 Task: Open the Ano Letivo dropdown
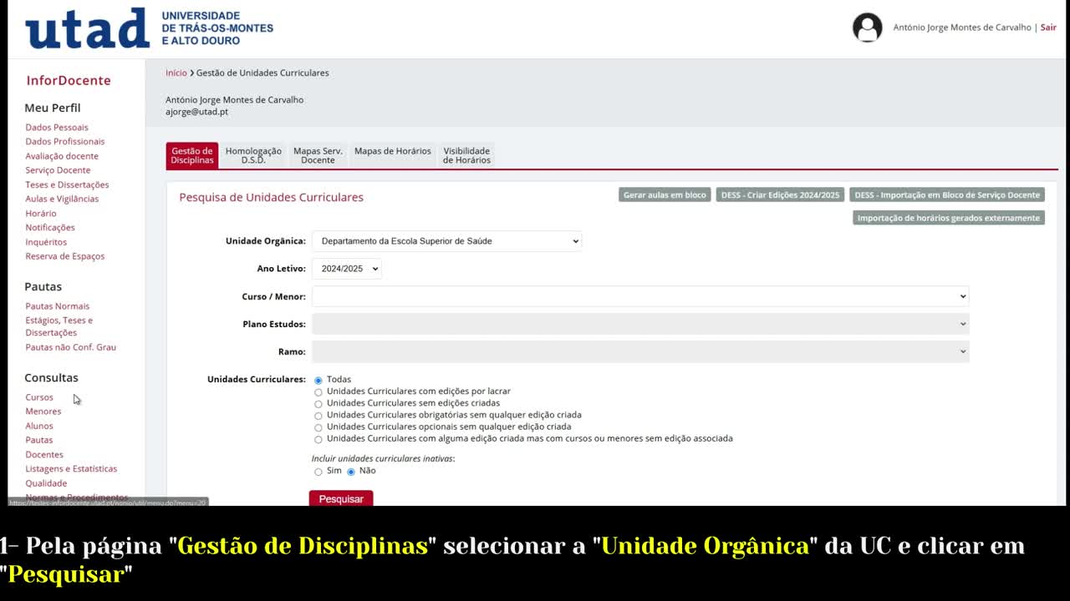click(346, 269)
